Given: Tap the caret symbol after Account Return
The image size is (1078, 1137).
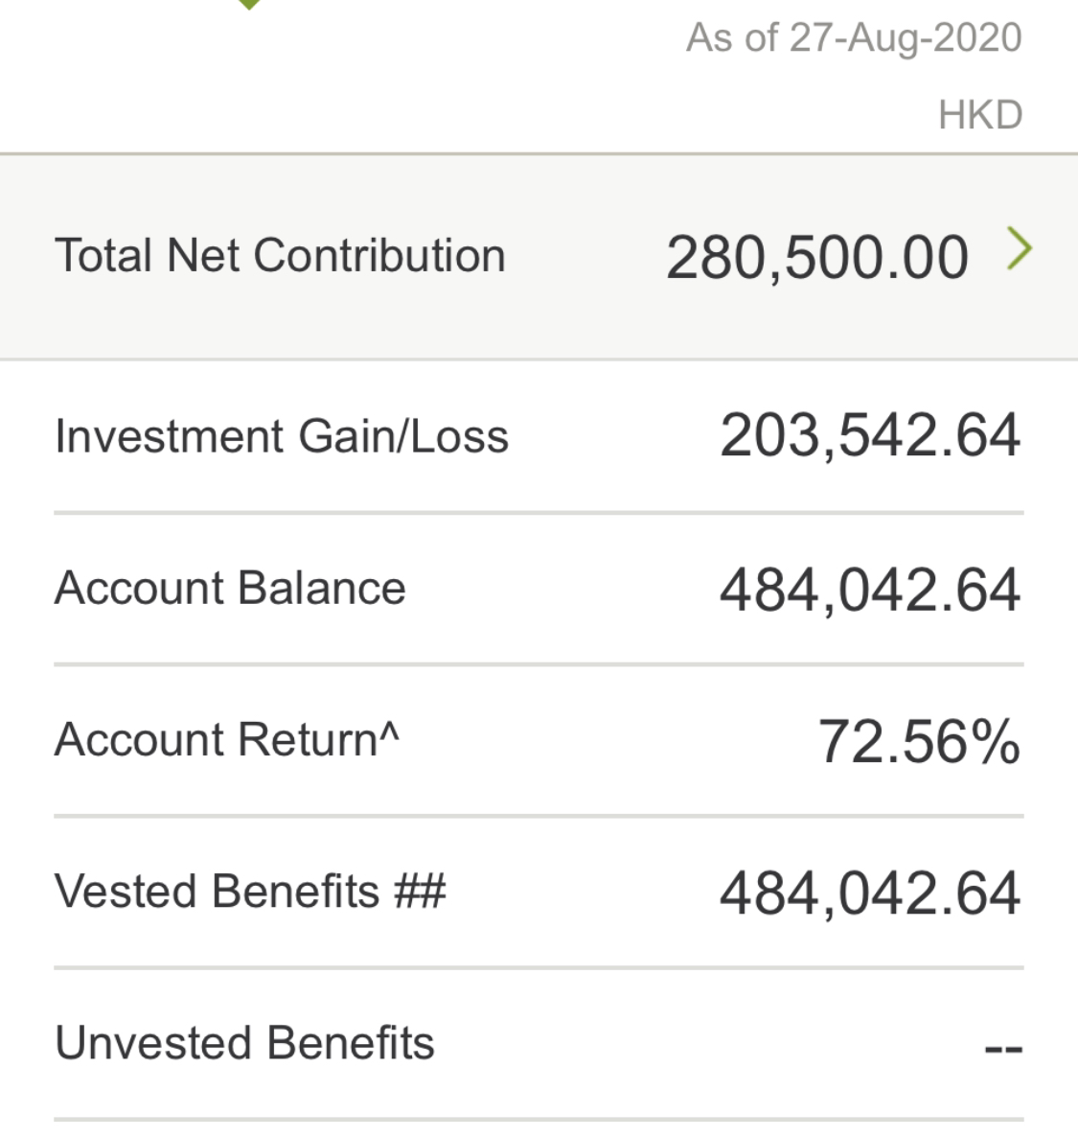Looking at the screenshot, I should tap(389, 731).
